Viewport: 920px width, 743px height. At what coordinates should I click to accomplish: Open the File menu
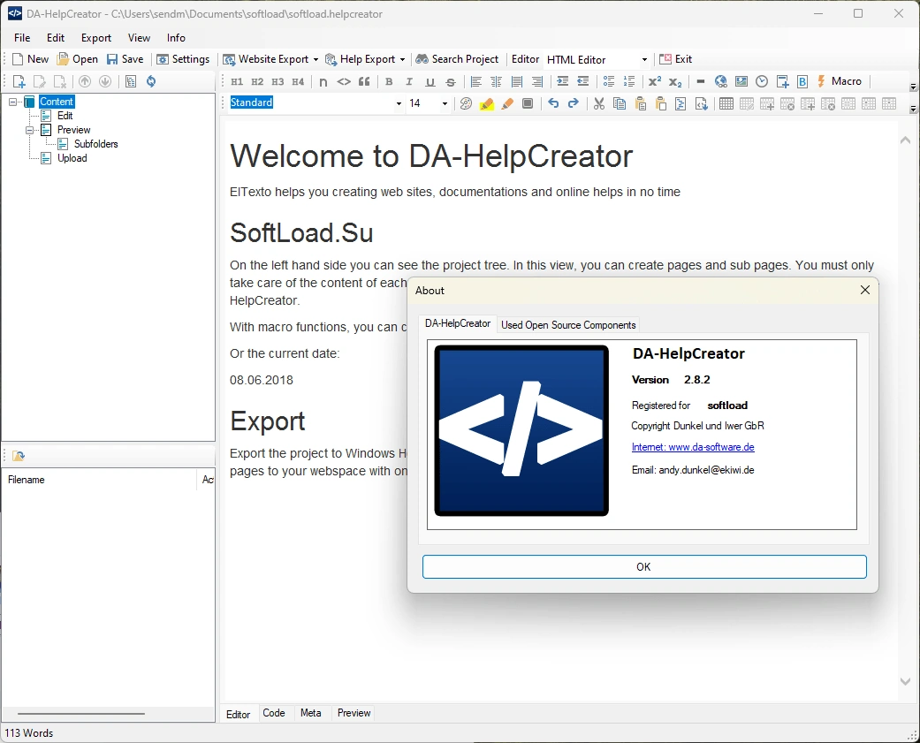coord(22,37)
